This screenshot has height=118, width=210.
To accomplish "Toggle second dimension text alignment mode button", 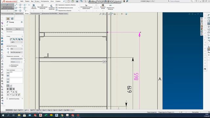I will tap(11, 86).
